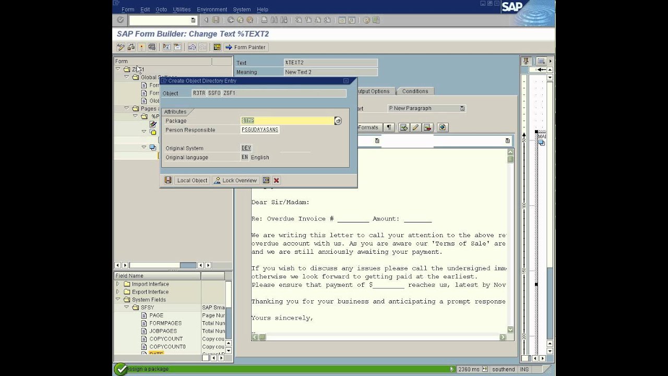668x376 pixels.
Task: Open the Environment menu
Action: [x=212, y=9]
